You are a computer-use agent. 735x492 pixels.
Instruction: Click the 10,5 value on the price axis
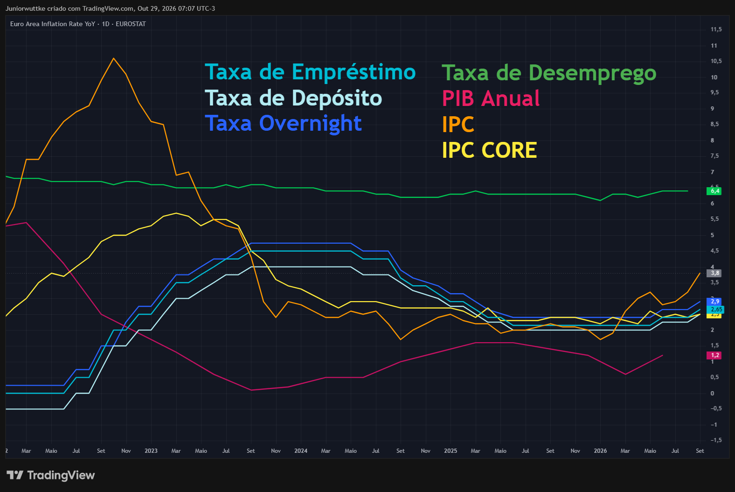(716, 61)
